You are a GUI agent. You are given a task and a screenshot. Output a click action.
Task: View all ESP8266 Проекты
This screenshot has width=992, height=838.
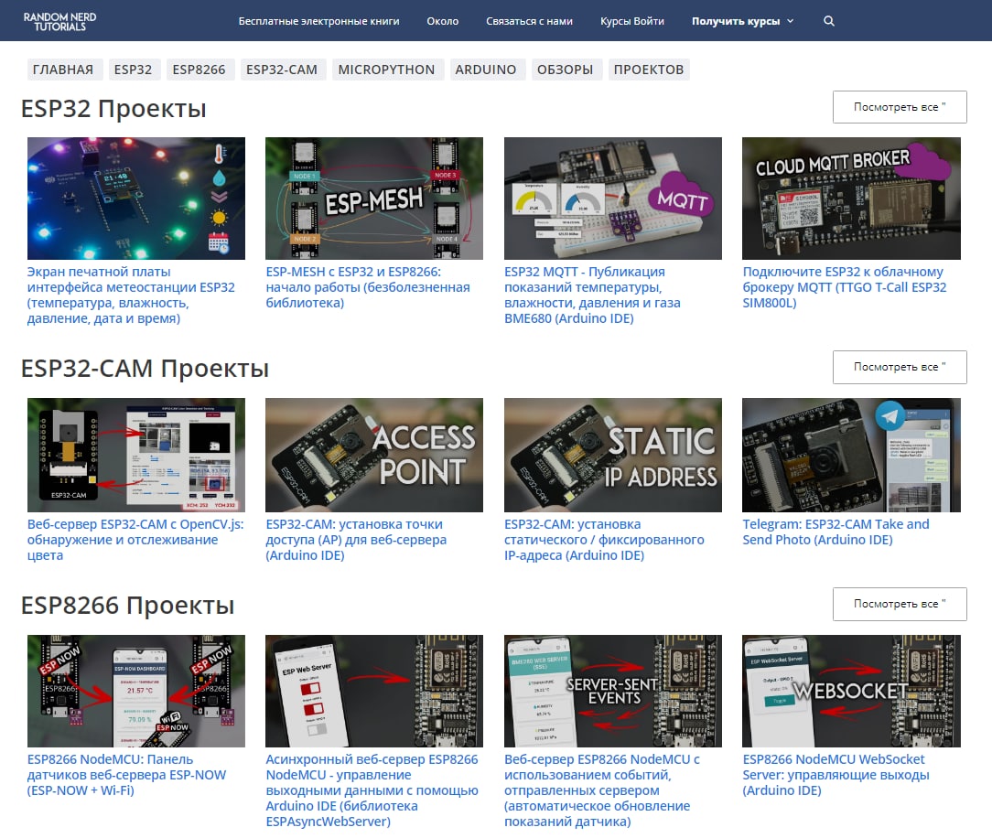[900, 604]
